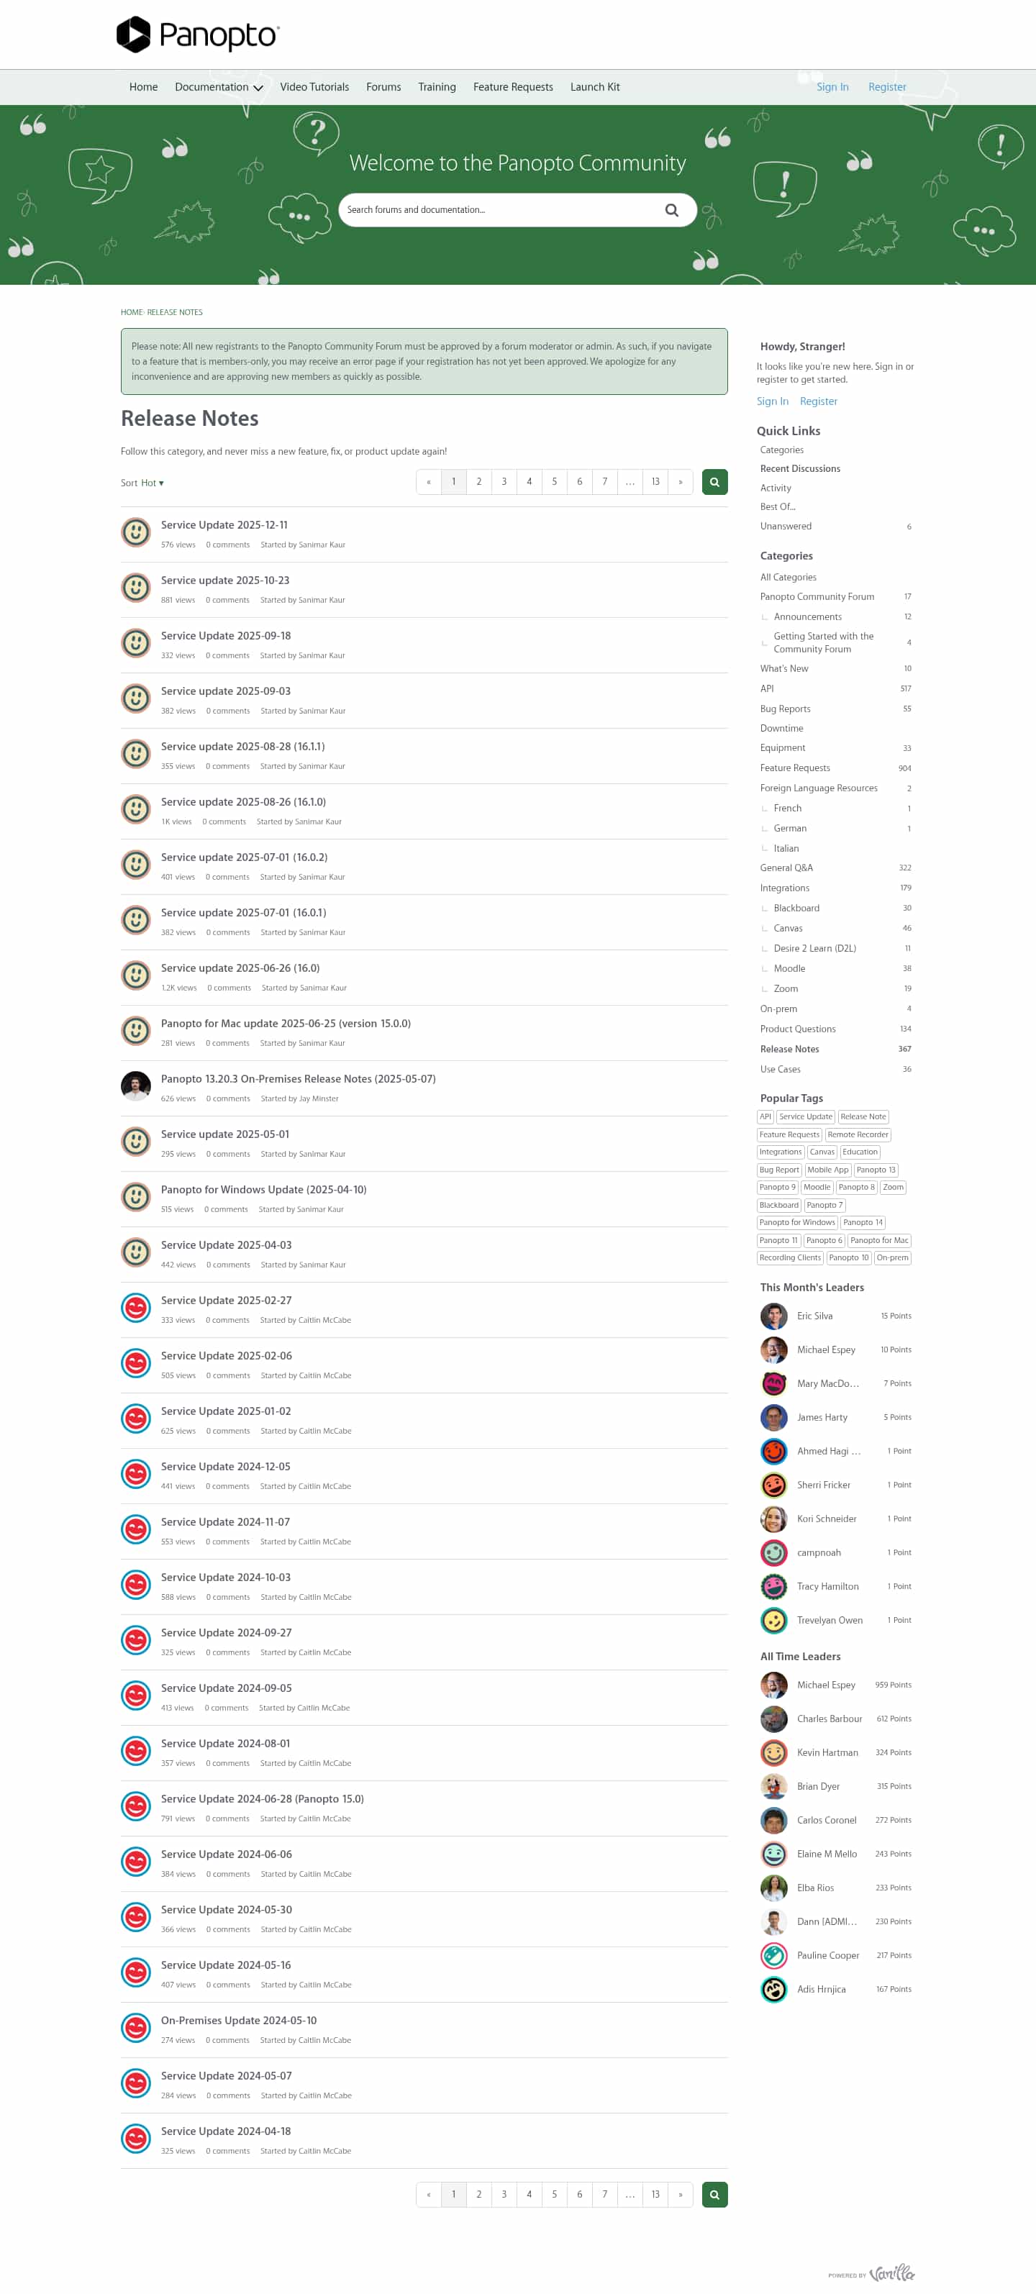1036x2294 pixels.
Task: Click green search button below discussion list
Action: coord(714,2194)
